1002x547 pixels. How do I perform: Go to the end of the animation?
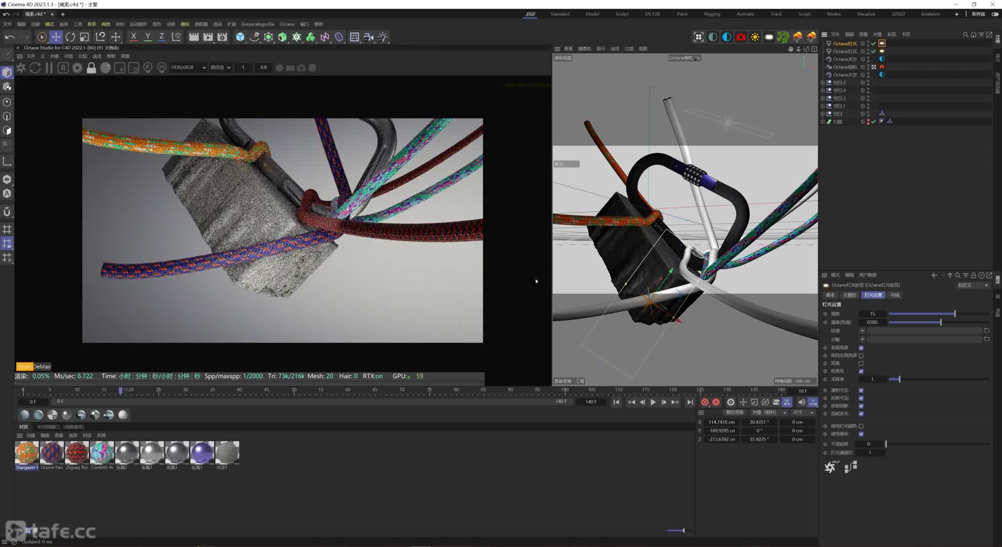(690, 402)
